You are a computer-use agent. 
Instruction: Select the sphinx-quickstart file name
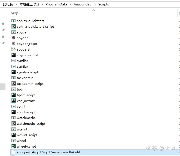30,21
